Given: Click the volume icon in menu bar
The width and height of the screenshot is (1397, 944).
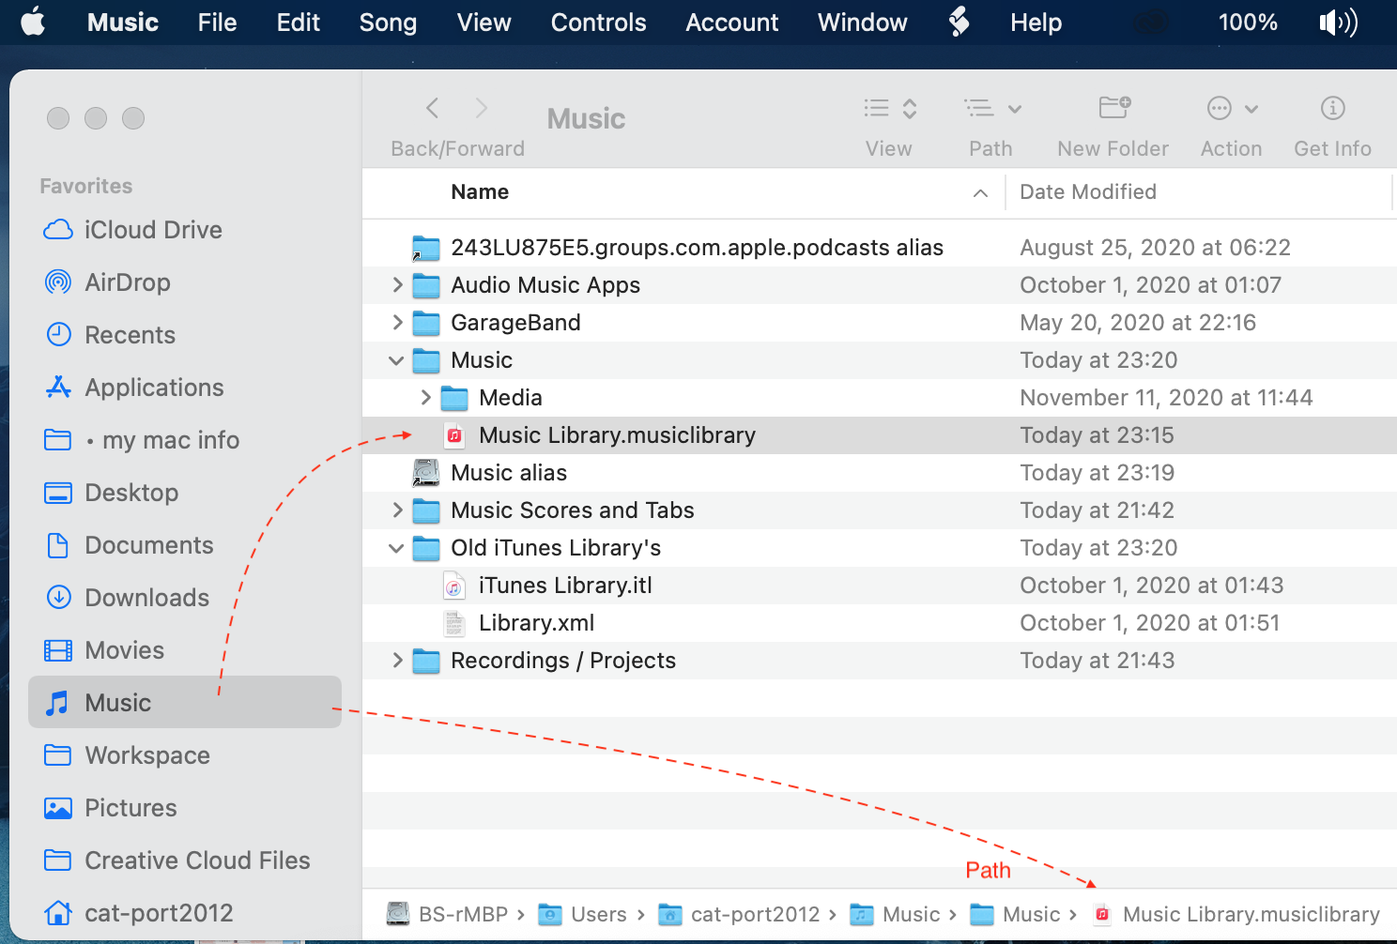Looking at the screenshot, I should (1338, 23).
